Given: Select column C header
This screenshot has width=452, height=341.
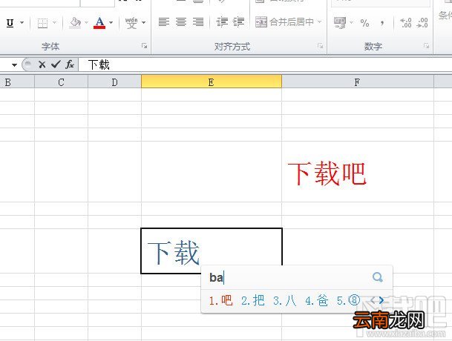Looking at the screenshot, I should click(x=61, y=82).
